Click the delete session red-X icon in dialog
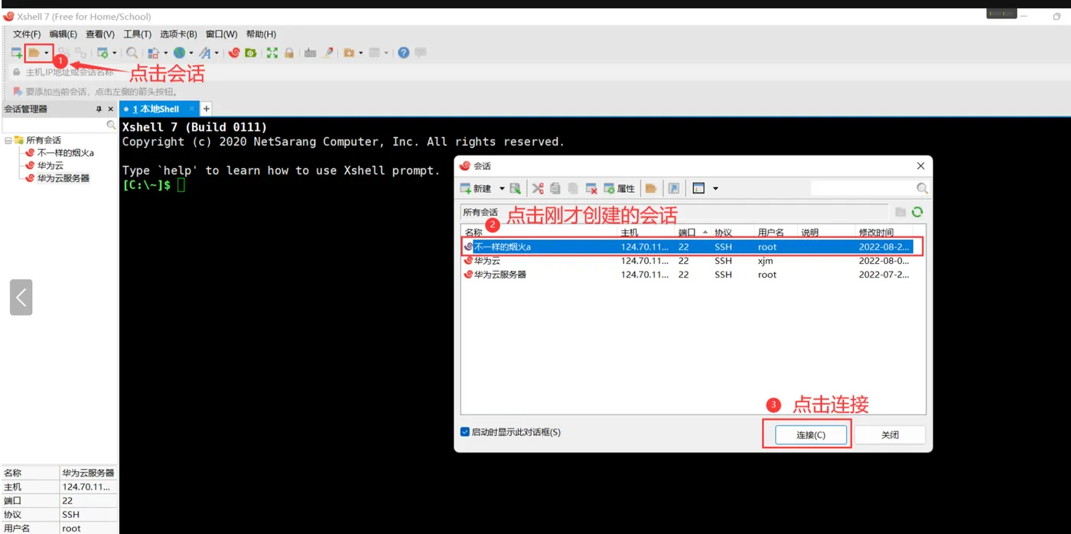 tap(591, 188)
